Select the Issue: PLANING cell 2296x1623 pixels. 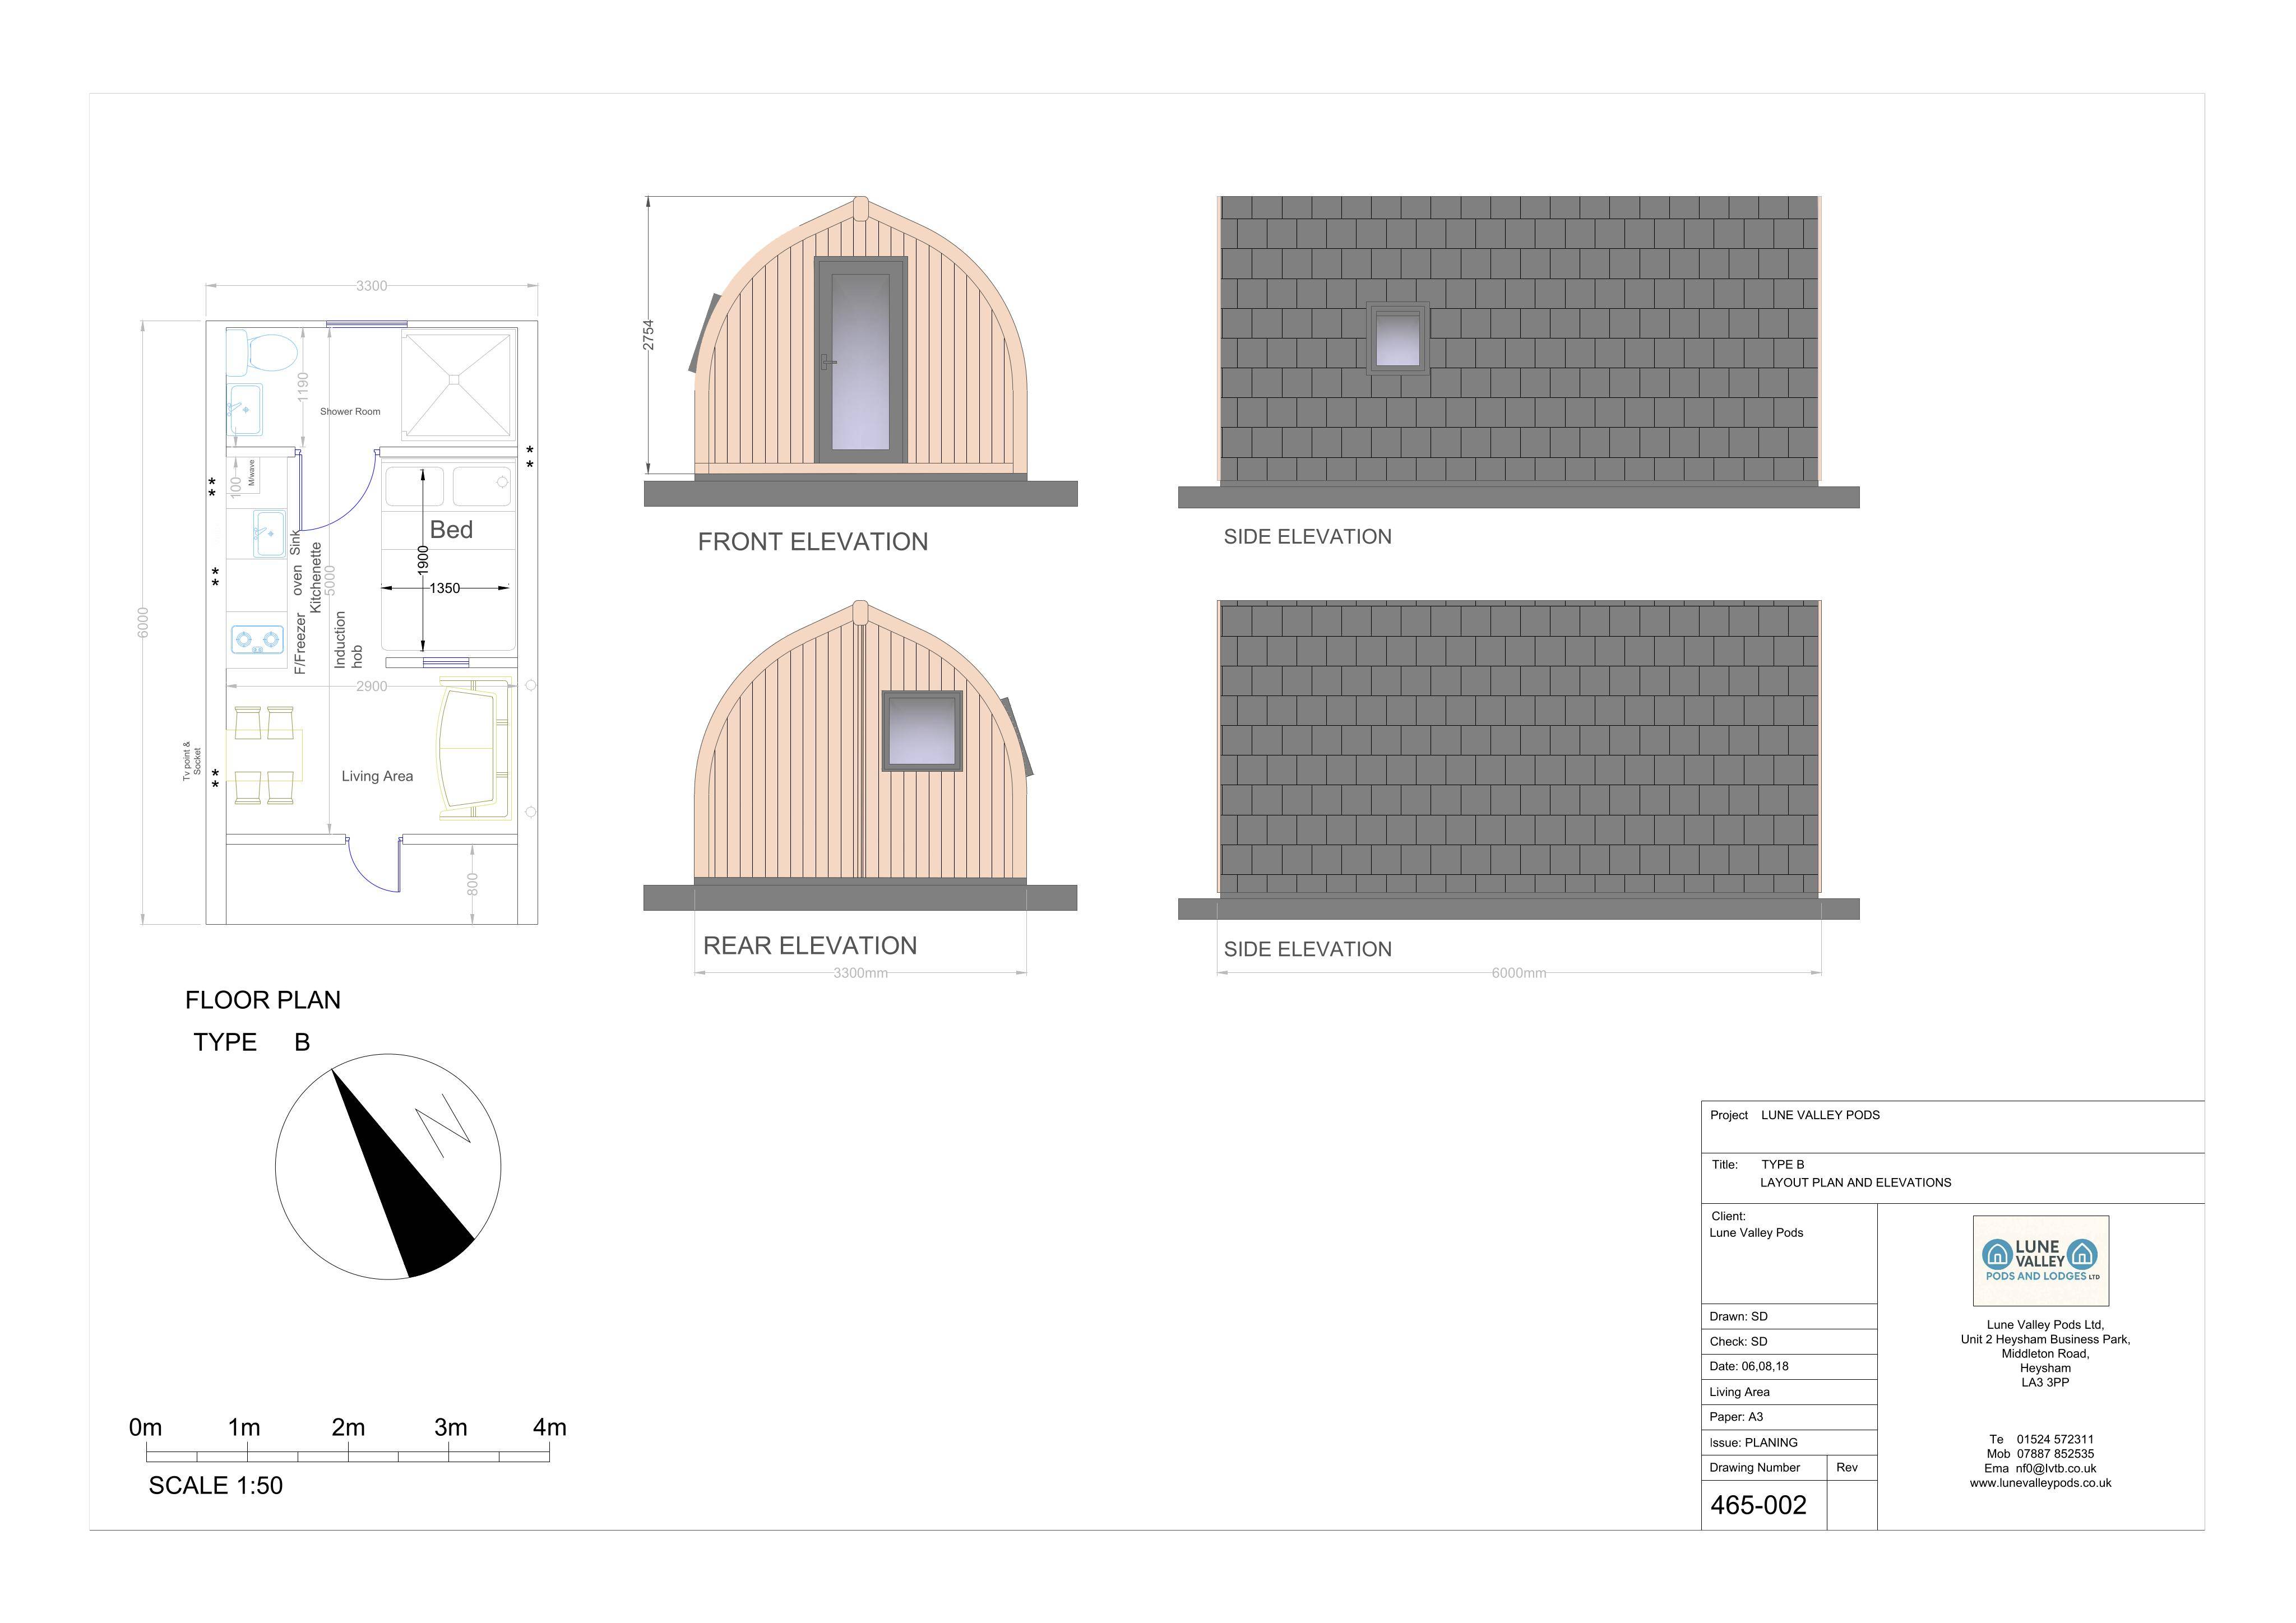[1789, 1443]
